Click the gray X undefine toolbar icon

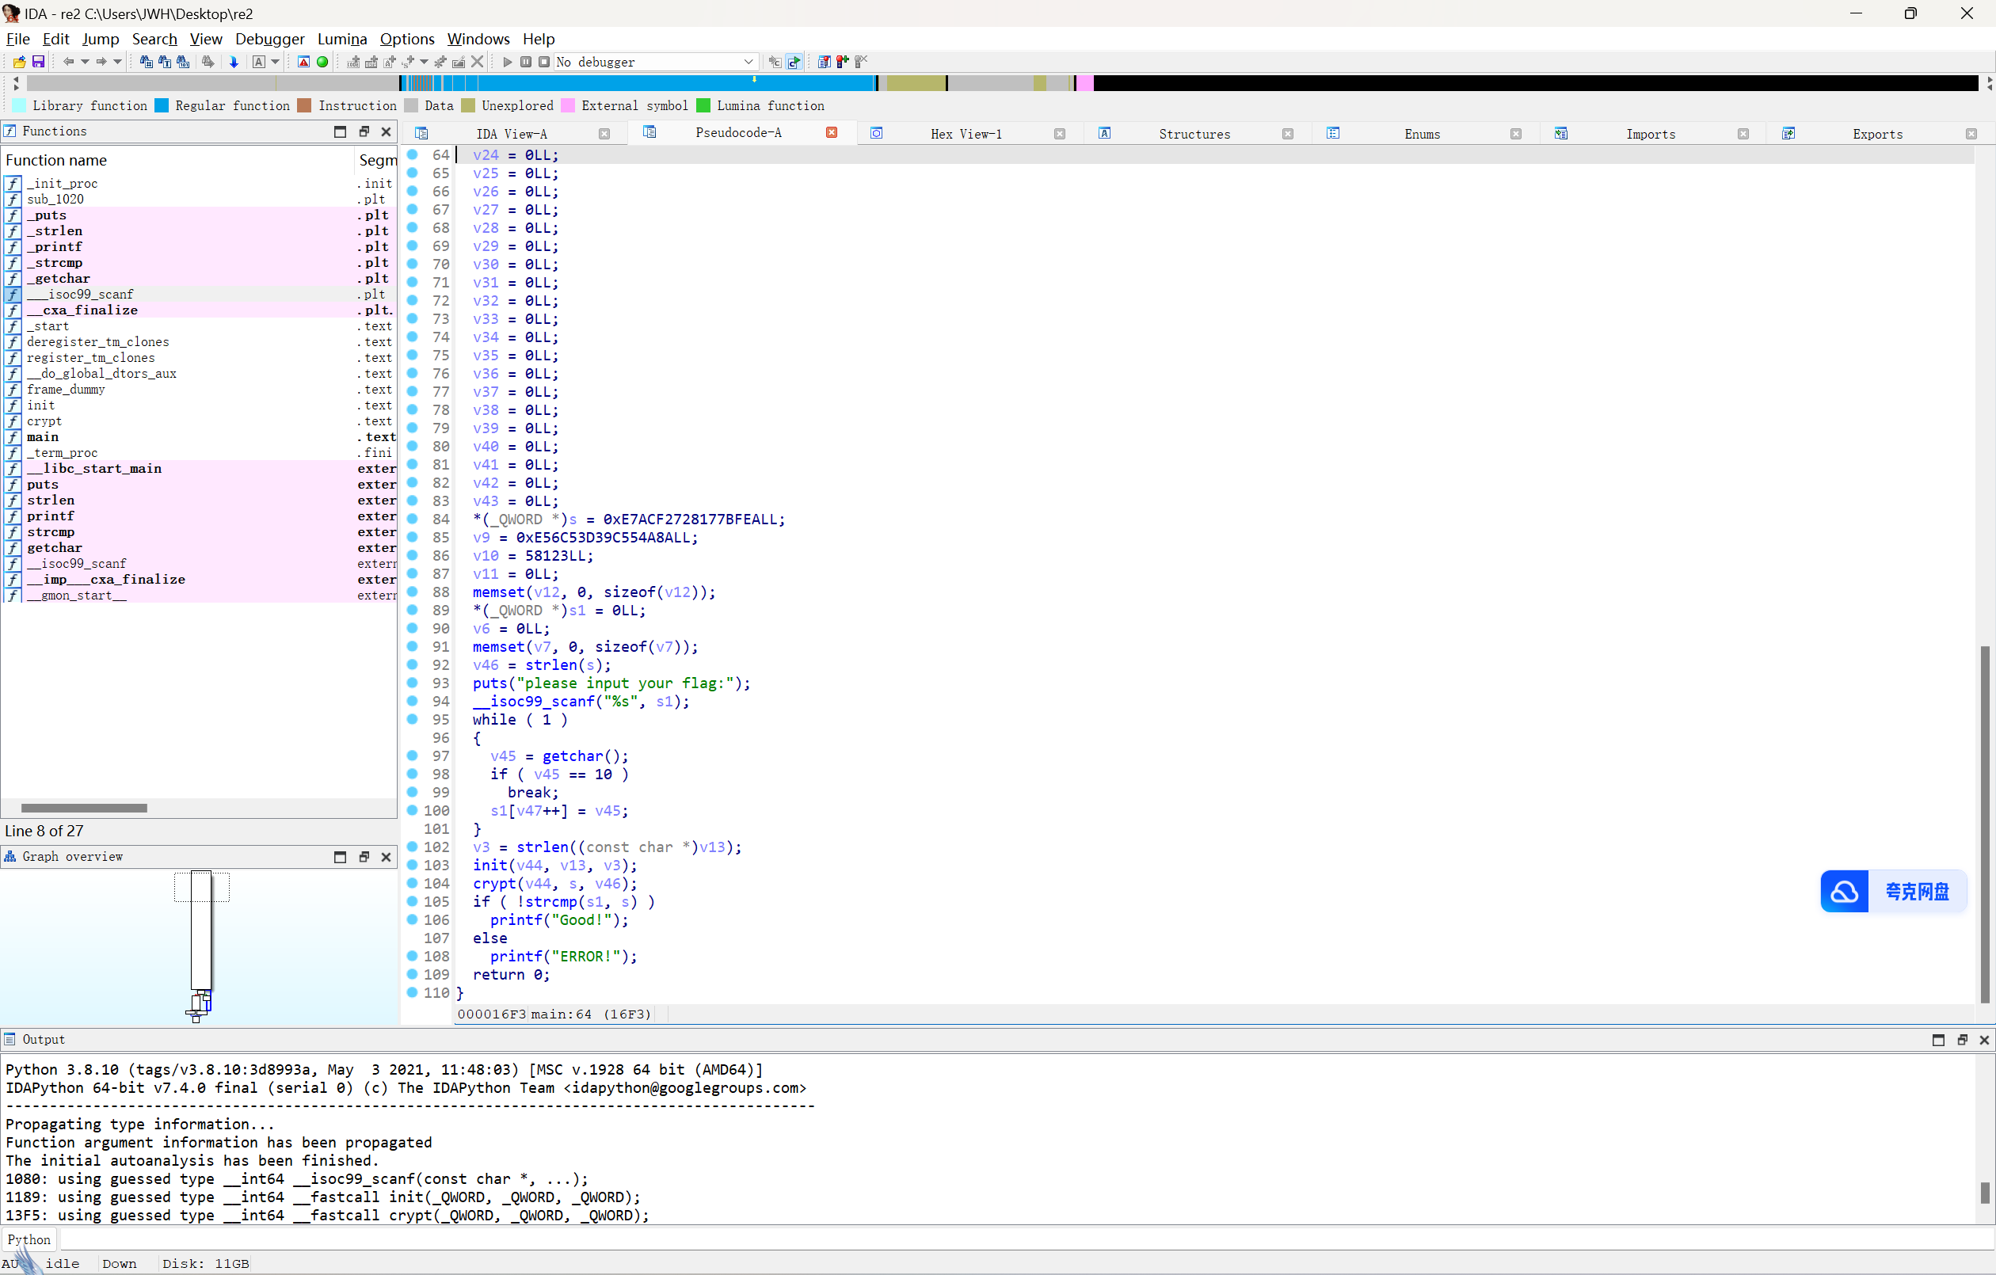[478, 63]
